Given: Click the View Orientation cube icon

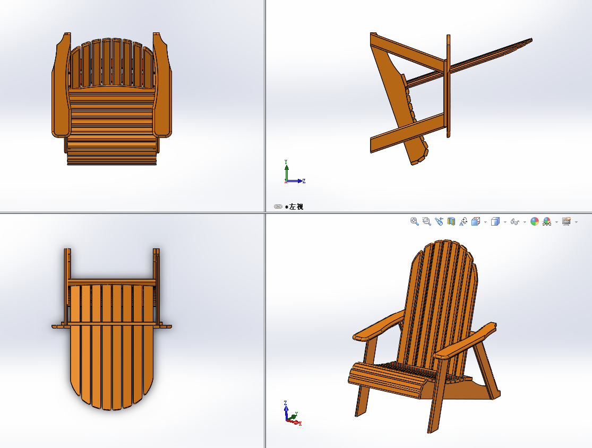Looking at the screenshot, I should tap(476, 221).
